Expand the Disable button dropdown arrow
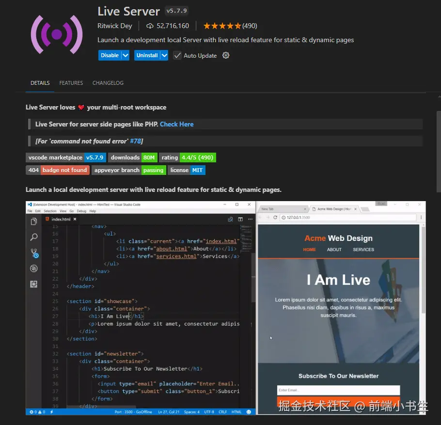 pyautogui.click(x=126, y=55)
